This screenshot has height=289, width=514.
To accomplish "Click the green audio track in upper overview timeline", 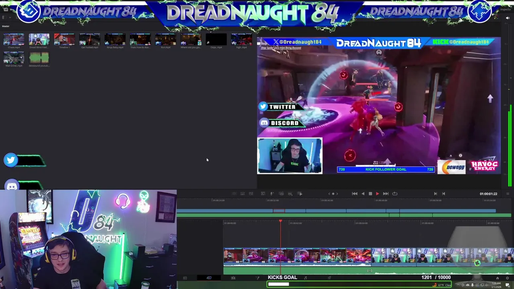I will click(344, 216).
